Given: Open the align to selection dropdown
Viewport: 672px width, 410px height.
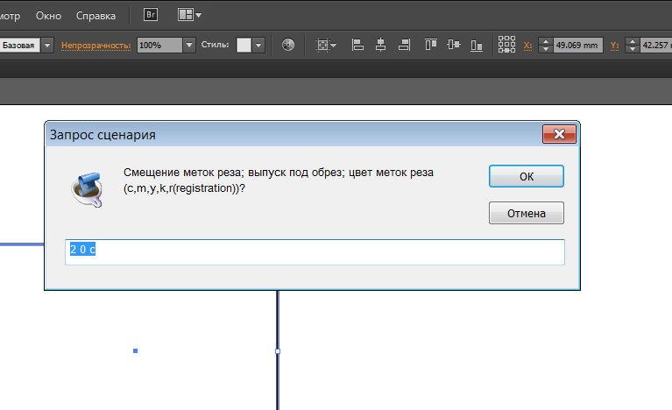Looking at the screenshot, I should pyautogui.click(x=326, y=45).
